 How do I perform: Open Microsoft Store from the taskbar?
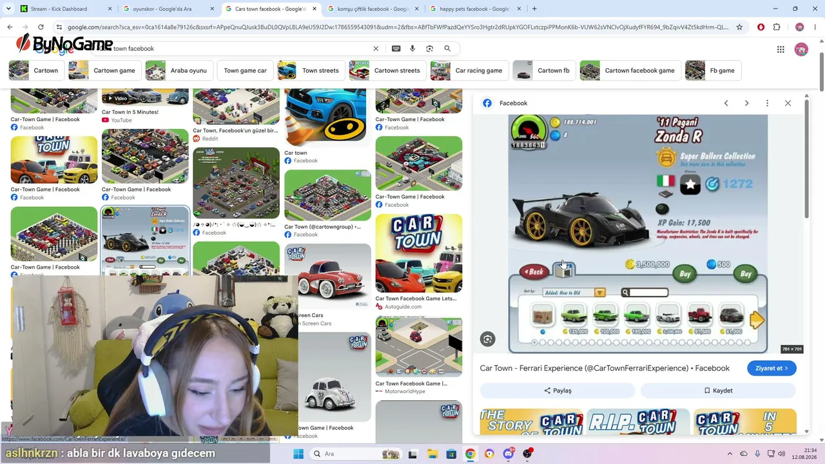(451, 454)
